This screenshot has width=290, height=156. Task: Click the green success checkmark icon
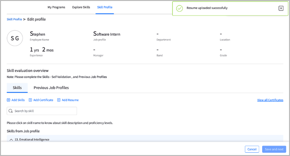180,8
